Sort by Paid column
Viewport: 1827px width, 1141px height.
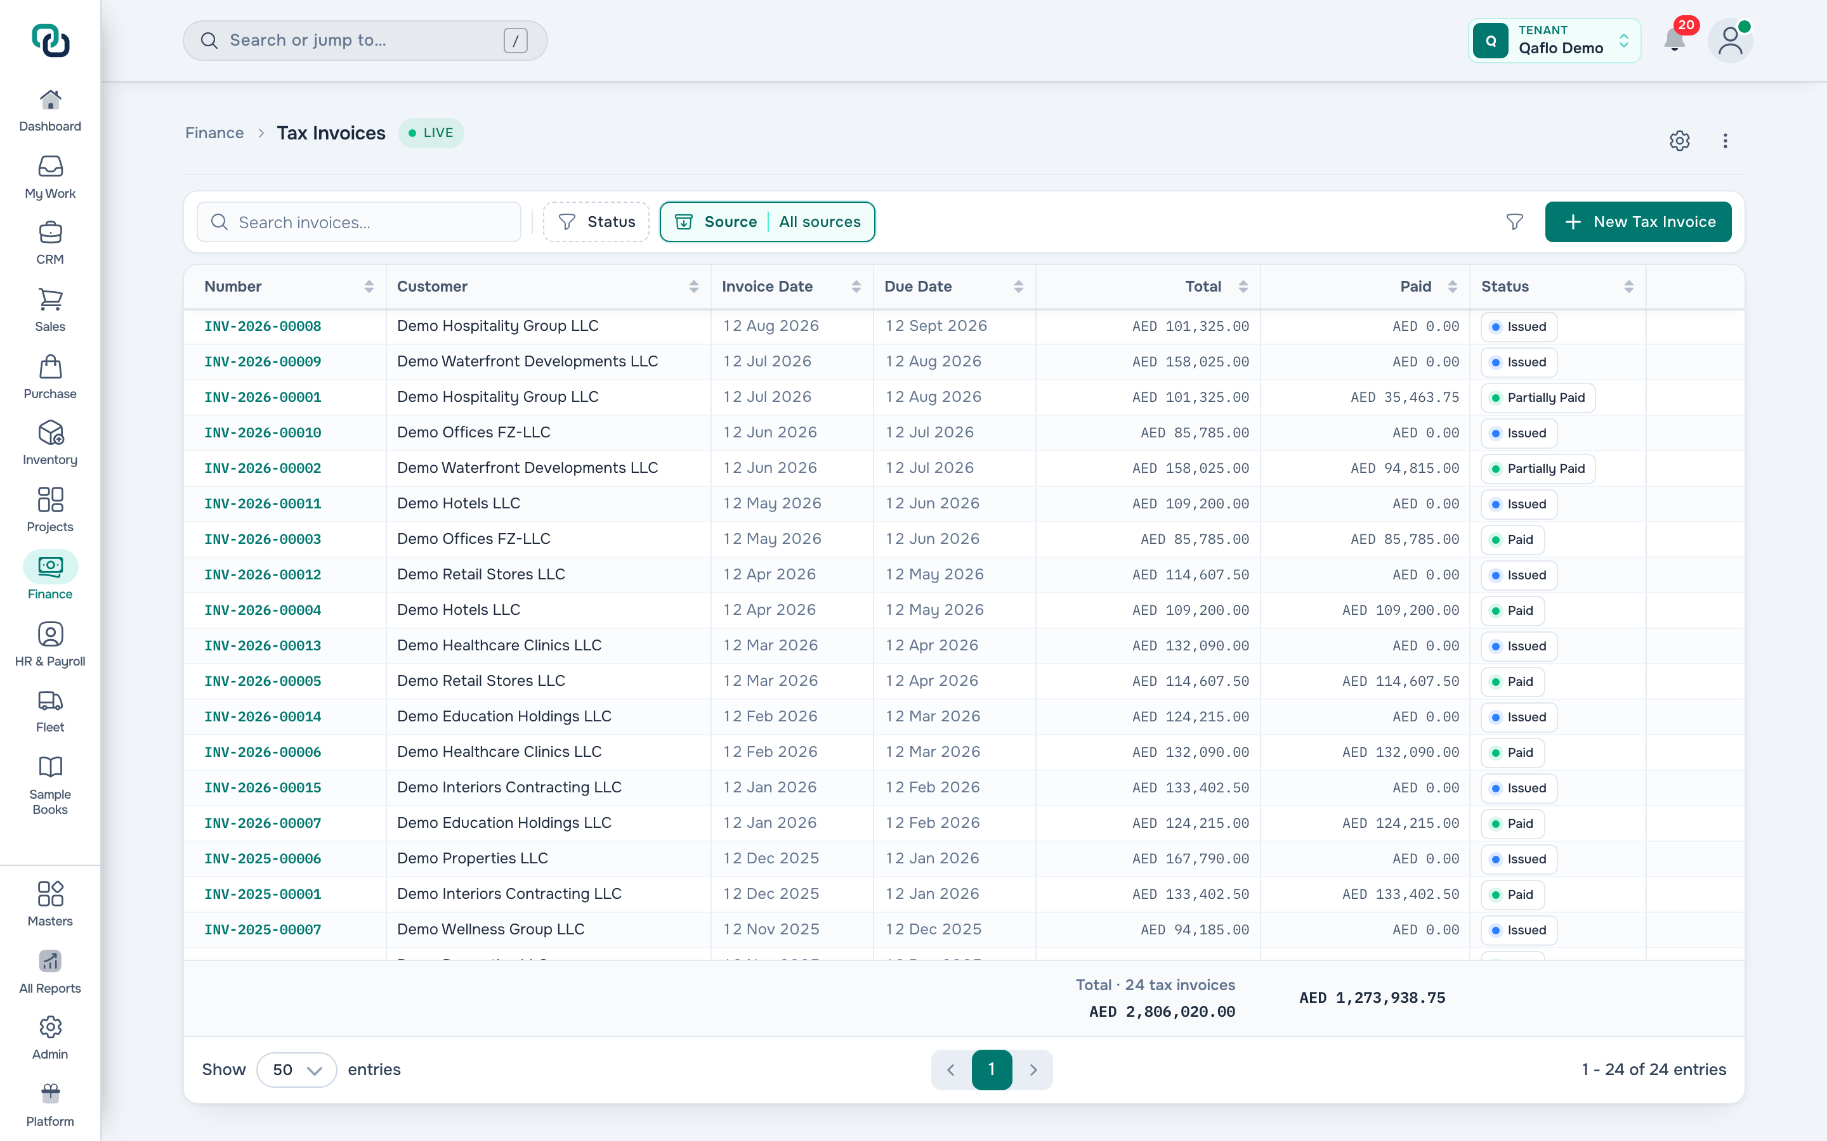tap(1453, 287)
